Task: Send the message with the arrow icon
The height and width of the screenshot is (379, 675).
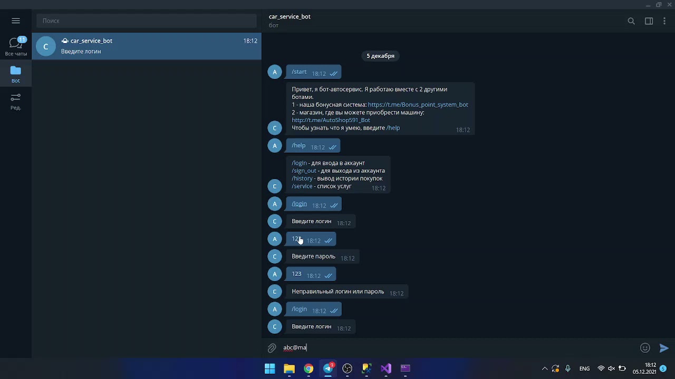Action: [x=664, y=347]
